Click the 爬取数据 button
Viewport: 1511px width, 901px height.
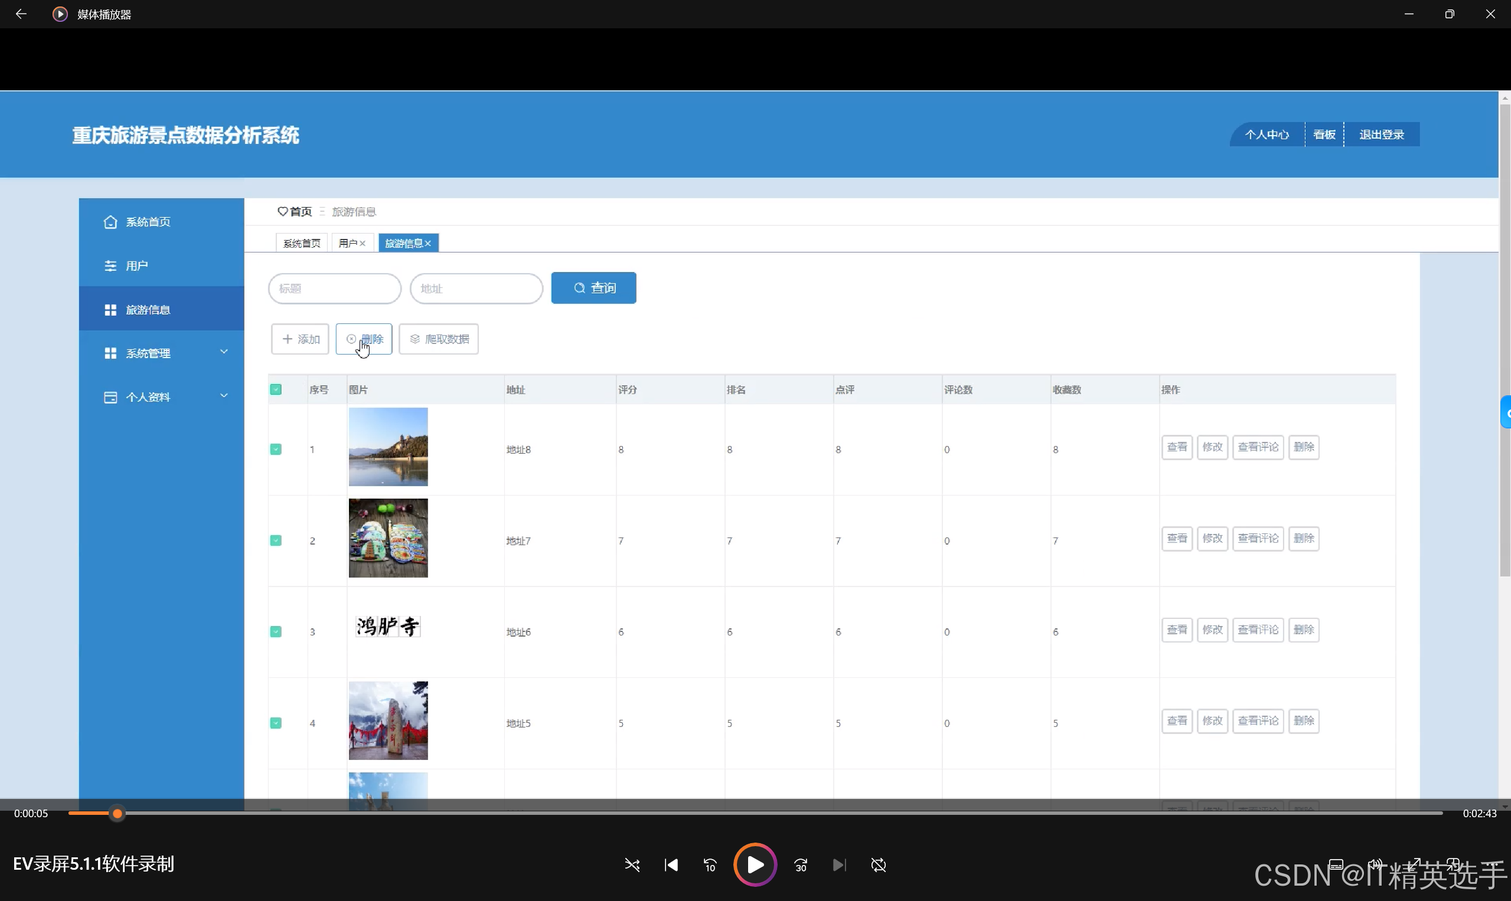click(439, 339)
